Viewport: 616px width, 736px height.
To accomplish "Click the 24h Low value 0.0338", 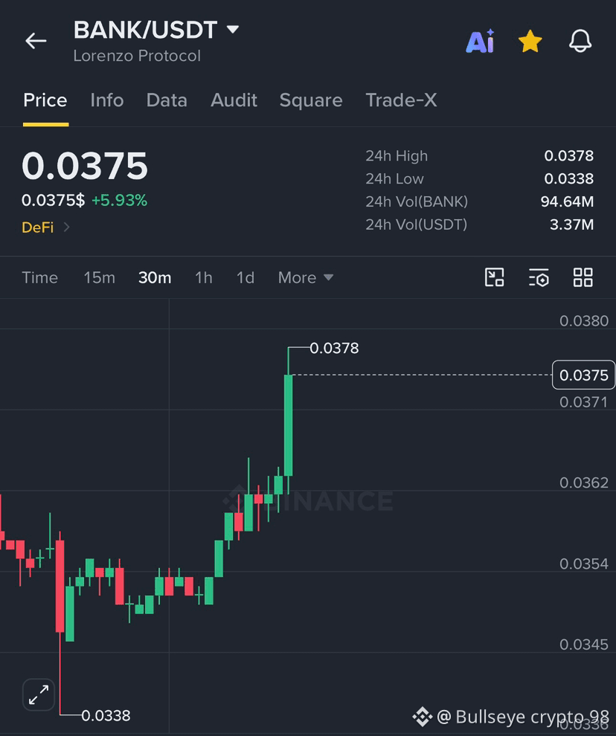I will (x=568, y=179).
